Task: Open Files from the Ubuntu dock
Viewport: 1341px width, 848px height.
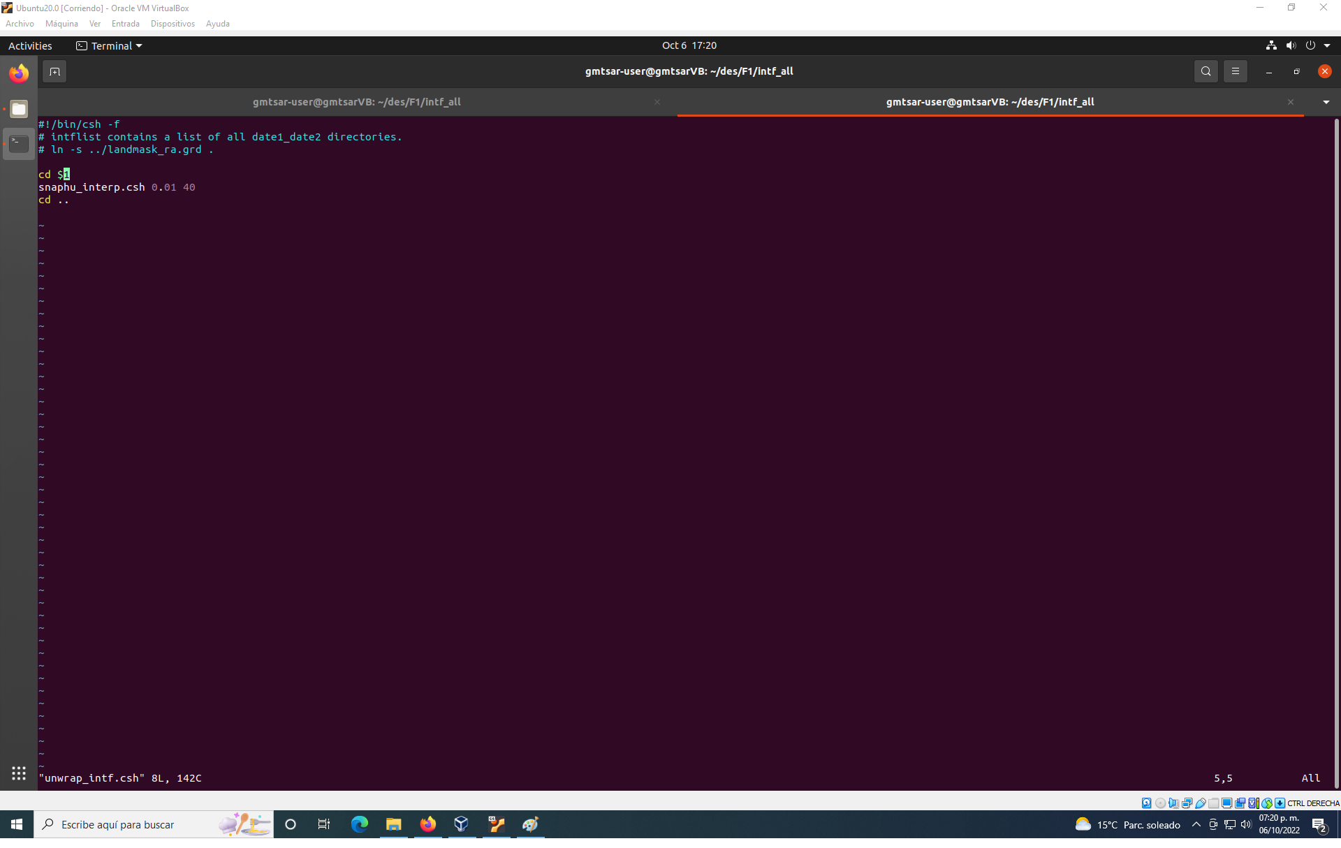Action: [19, 109]
